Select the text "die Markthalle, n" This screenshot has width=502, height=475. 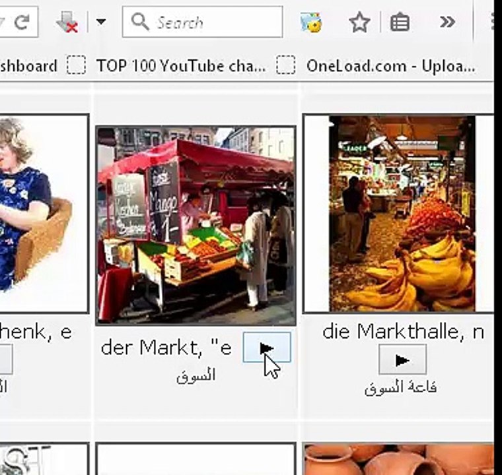[x=403, y=332]
